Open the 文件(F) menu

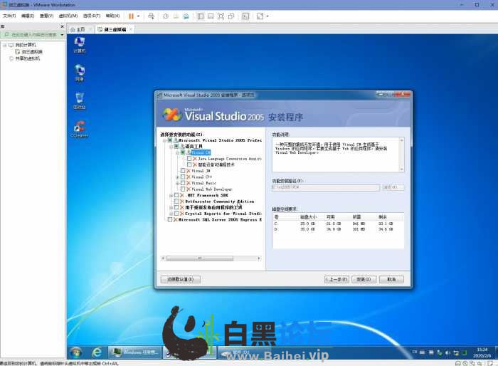pyautogui.click(x=9, y=16)
